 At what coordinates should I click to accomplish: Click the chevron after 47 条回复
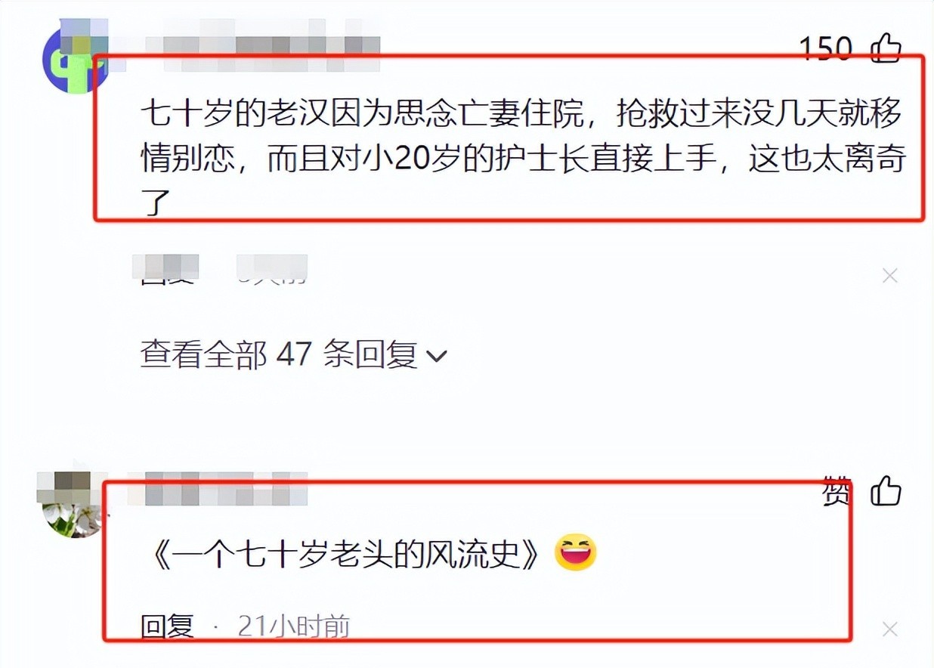pyautogui.click(x=437, y=356)
